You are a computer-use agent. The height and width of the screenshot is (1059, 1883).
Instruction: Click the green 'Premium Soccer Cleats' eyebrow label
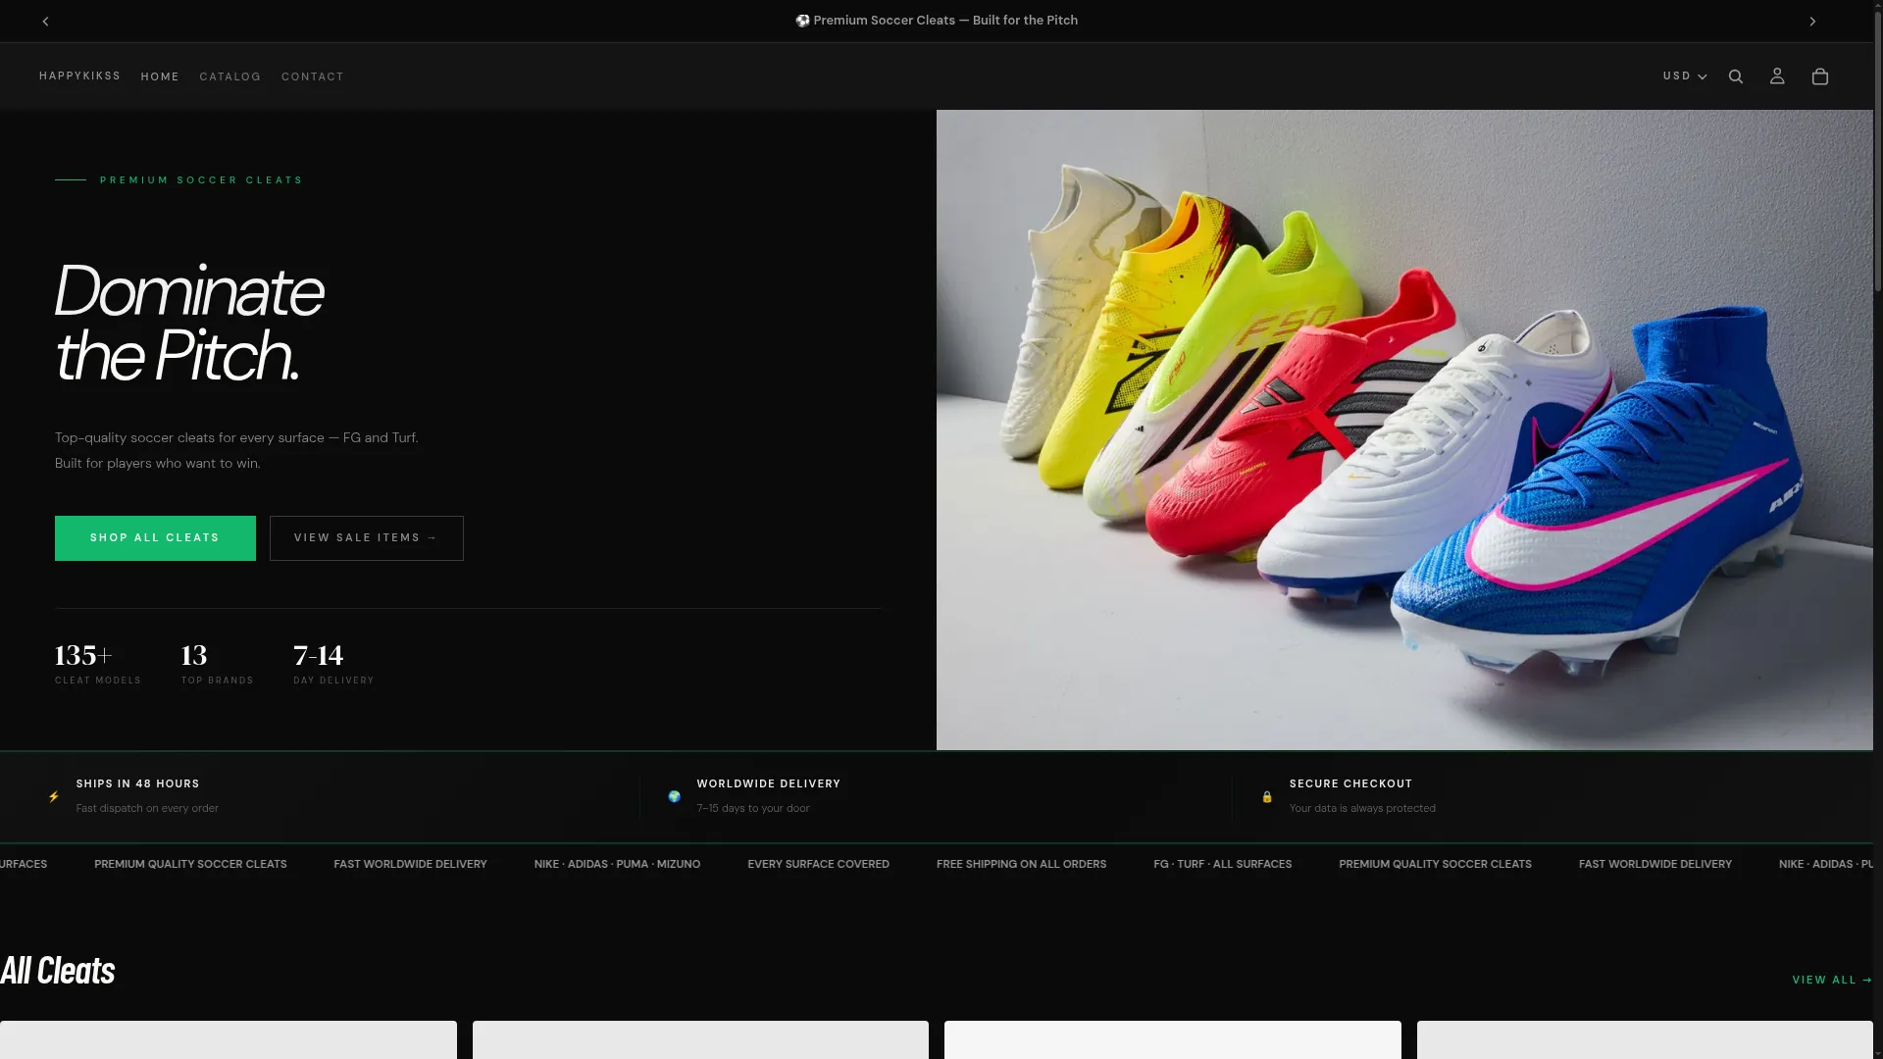[201, 180]
